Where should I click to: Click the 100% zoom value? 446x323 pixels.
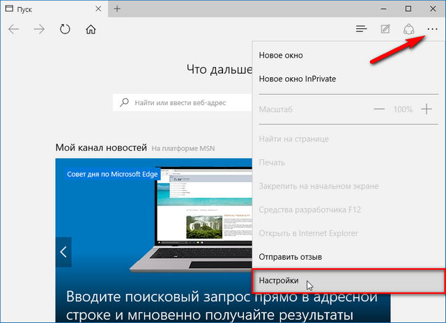pyautogui.click(x=403, y=109)
